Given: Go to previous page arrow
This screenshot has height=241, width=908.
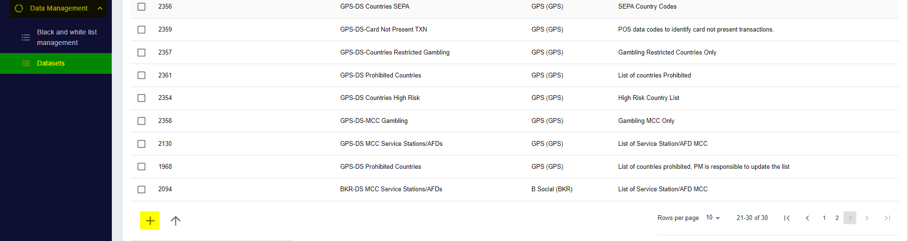Looking at the screenshot, I should pyautogui.click(x=807, y=218).
